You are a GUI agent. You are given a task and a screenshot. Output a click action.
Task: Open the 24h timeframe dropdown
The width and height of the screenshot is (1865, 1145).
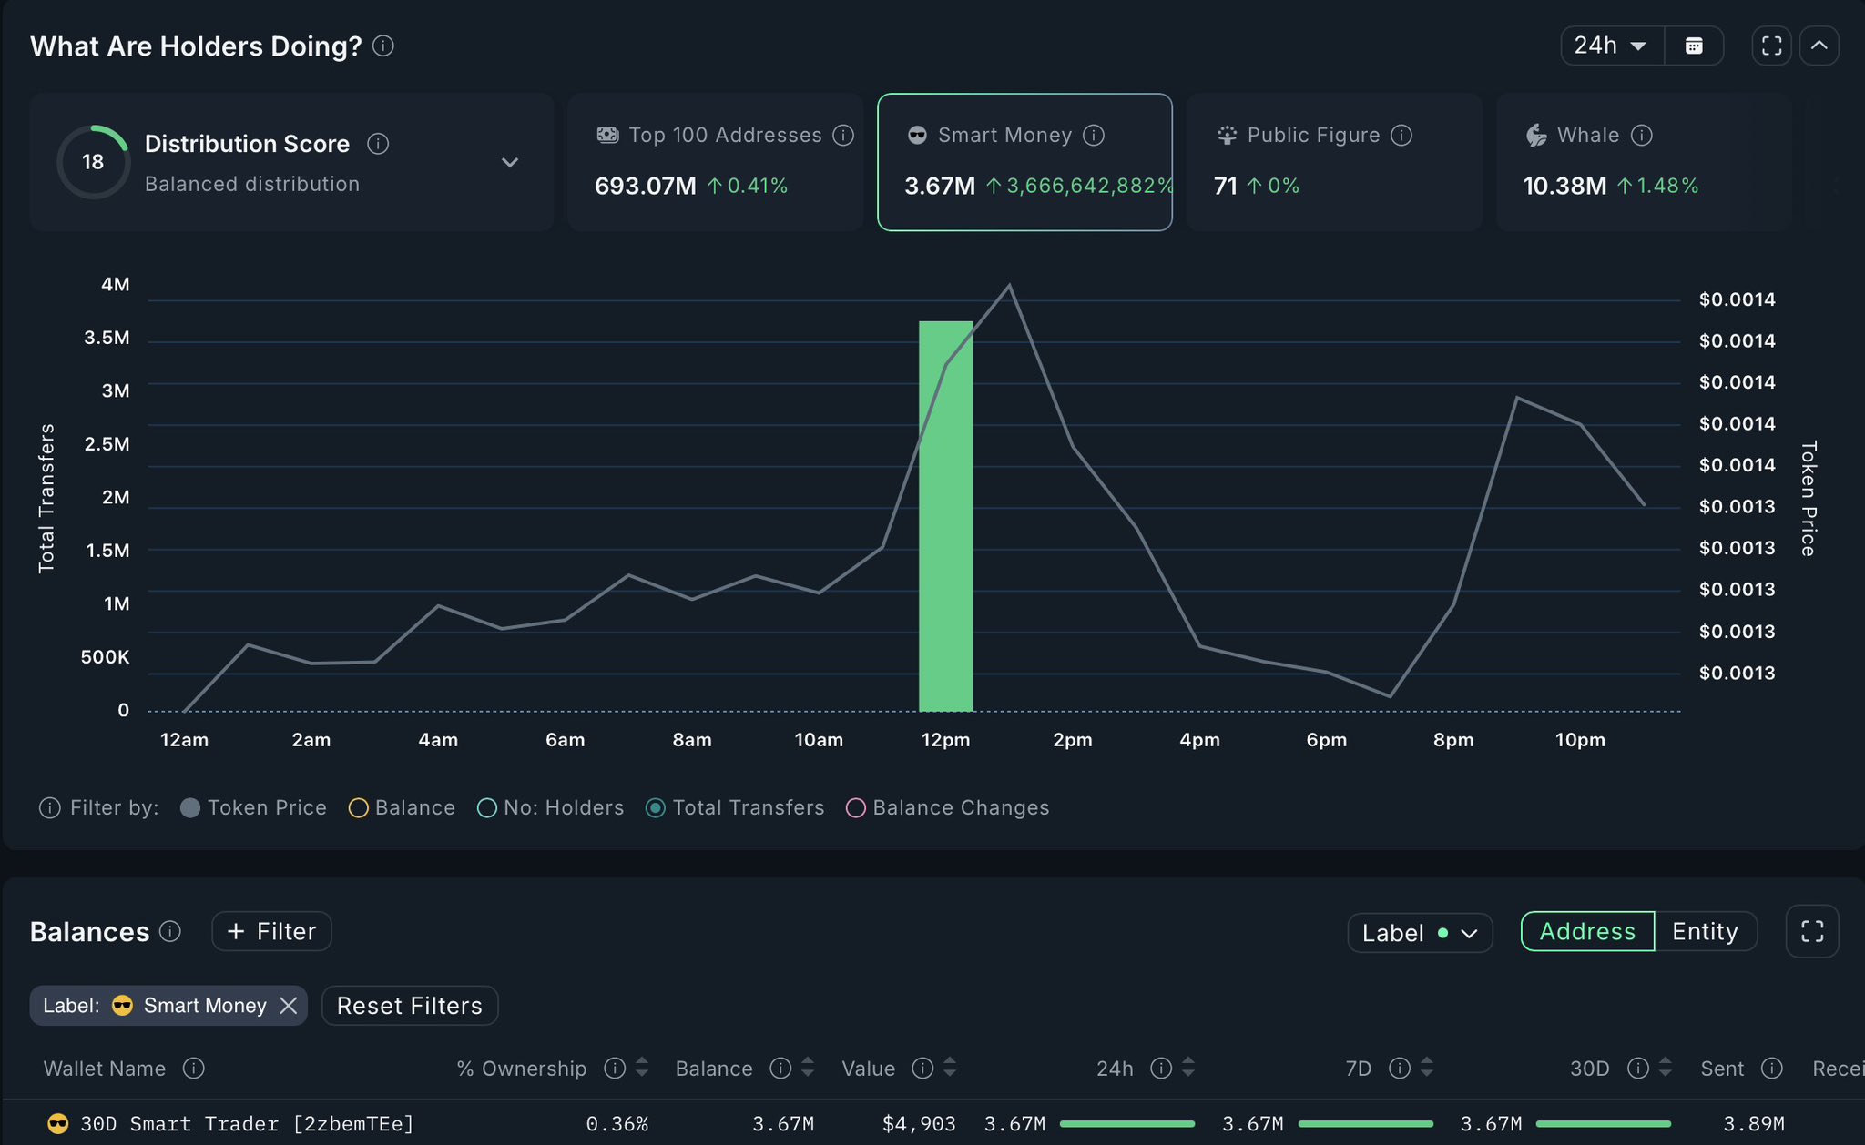coord(1611,46)
